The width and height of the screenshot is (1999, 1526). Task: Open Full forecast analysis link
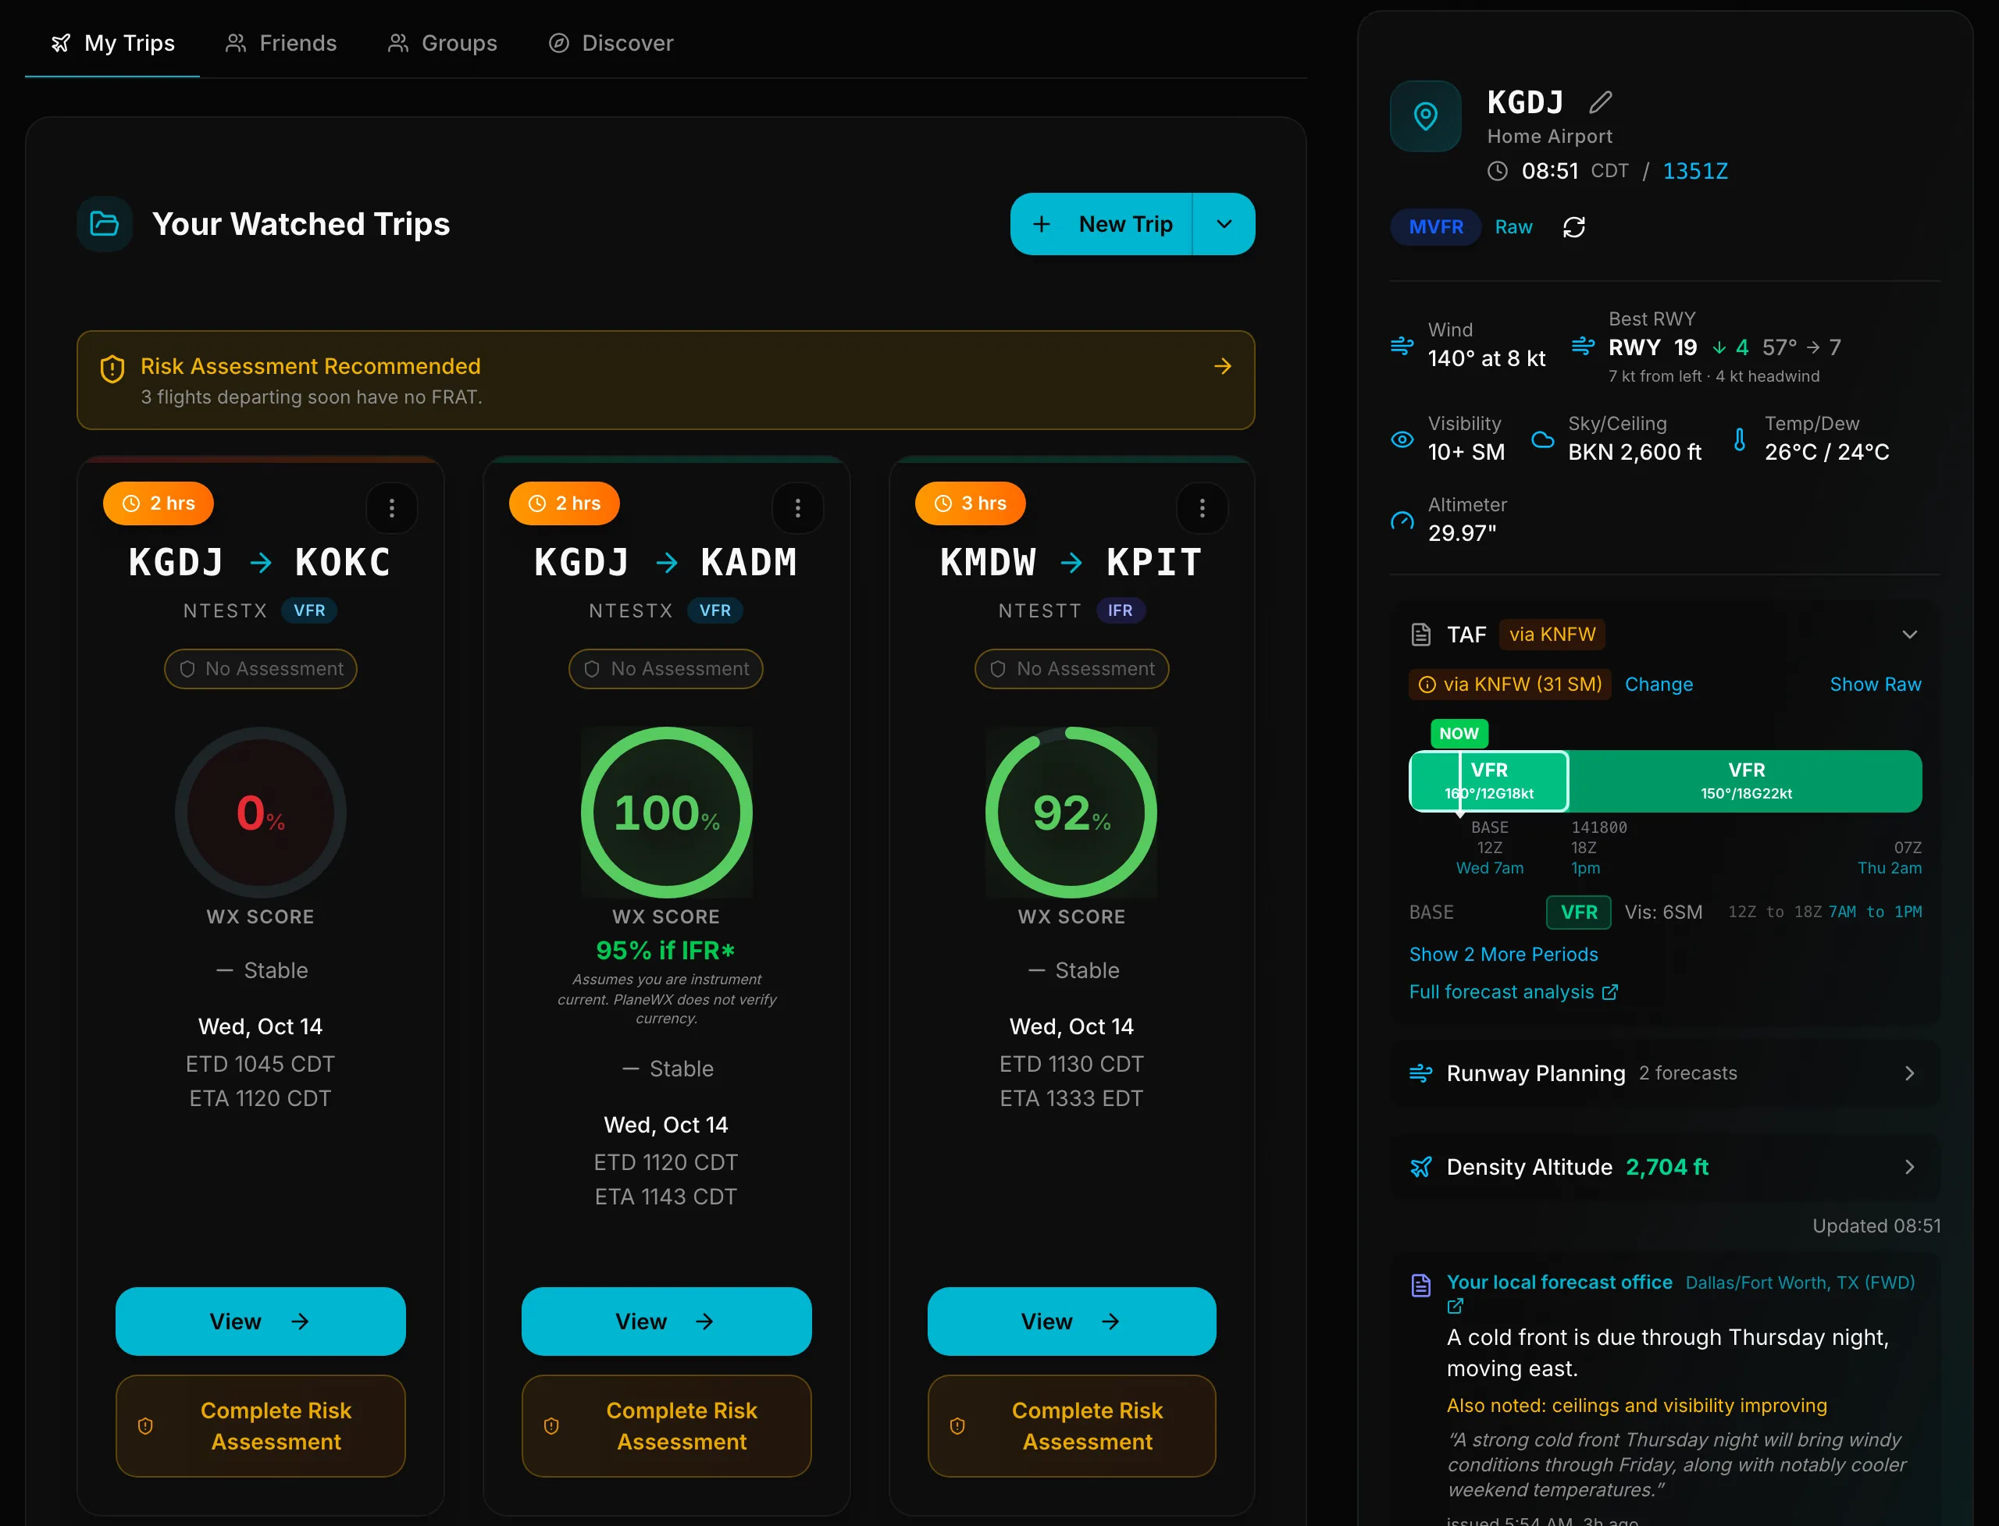(1513, 992)
